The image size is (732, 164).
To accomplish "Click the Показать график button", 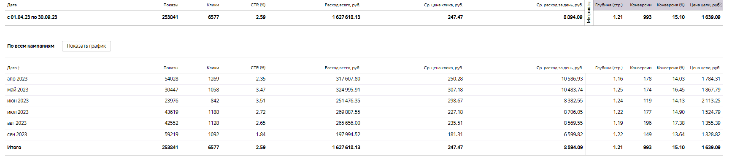I will (86, 46).
